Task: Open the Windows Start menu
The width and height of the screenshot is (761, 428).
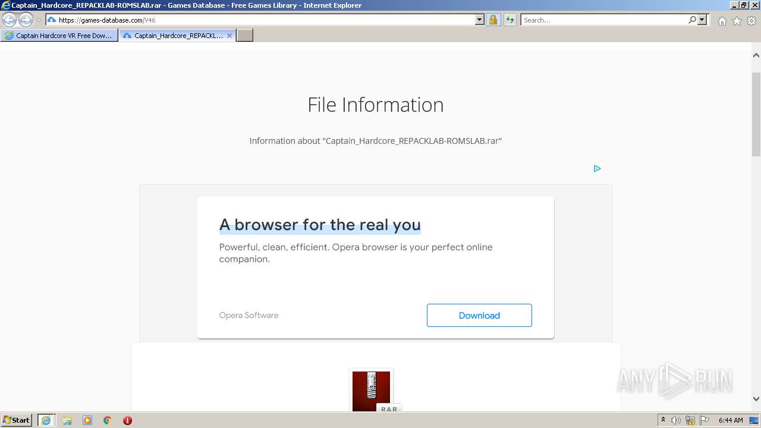Action: [17, 420]
